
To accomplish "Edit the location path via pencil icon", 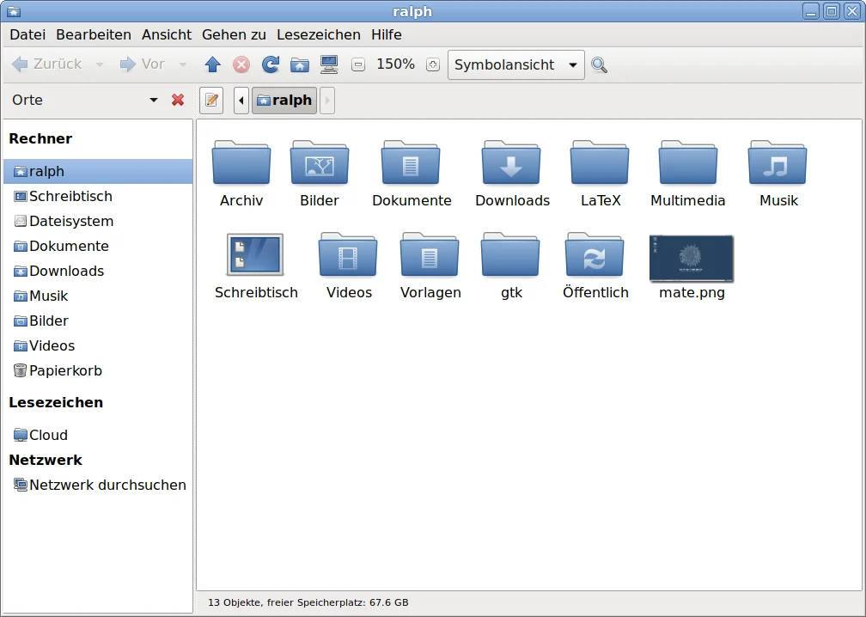I will tap(210, 100).
